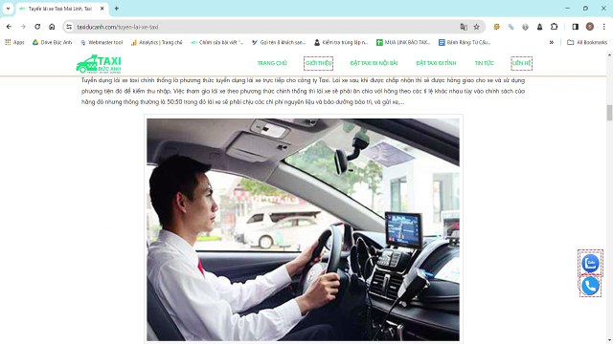Click the Taxi Đức Anh logo
The image size is (613, 344).
pos(99,64)
